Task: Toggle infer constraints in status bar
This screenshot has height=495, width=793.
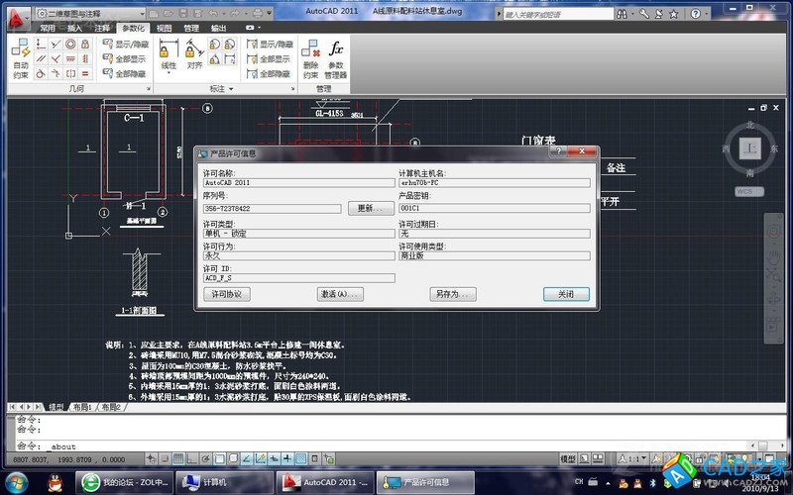Action: [x=151, y=458]
